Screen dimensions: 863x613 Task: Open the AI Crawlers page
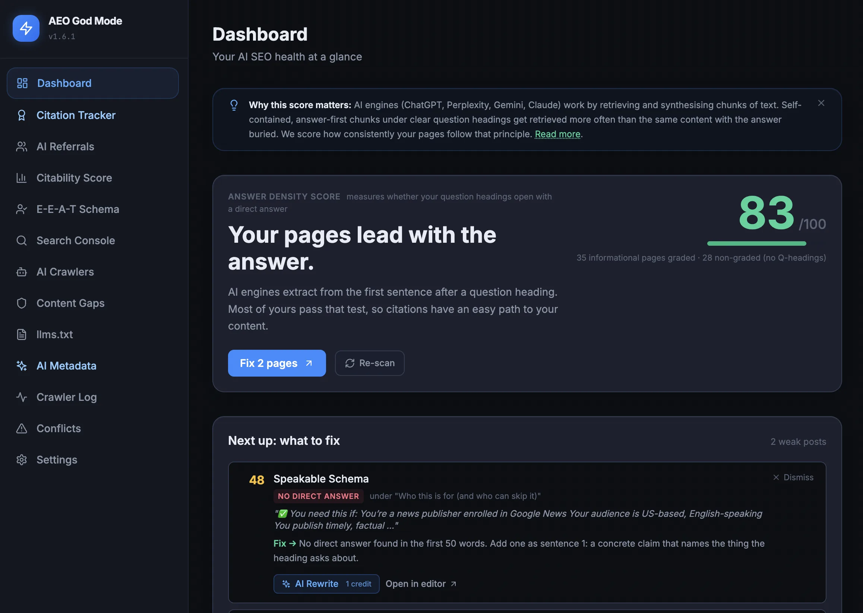pos(93,272)
